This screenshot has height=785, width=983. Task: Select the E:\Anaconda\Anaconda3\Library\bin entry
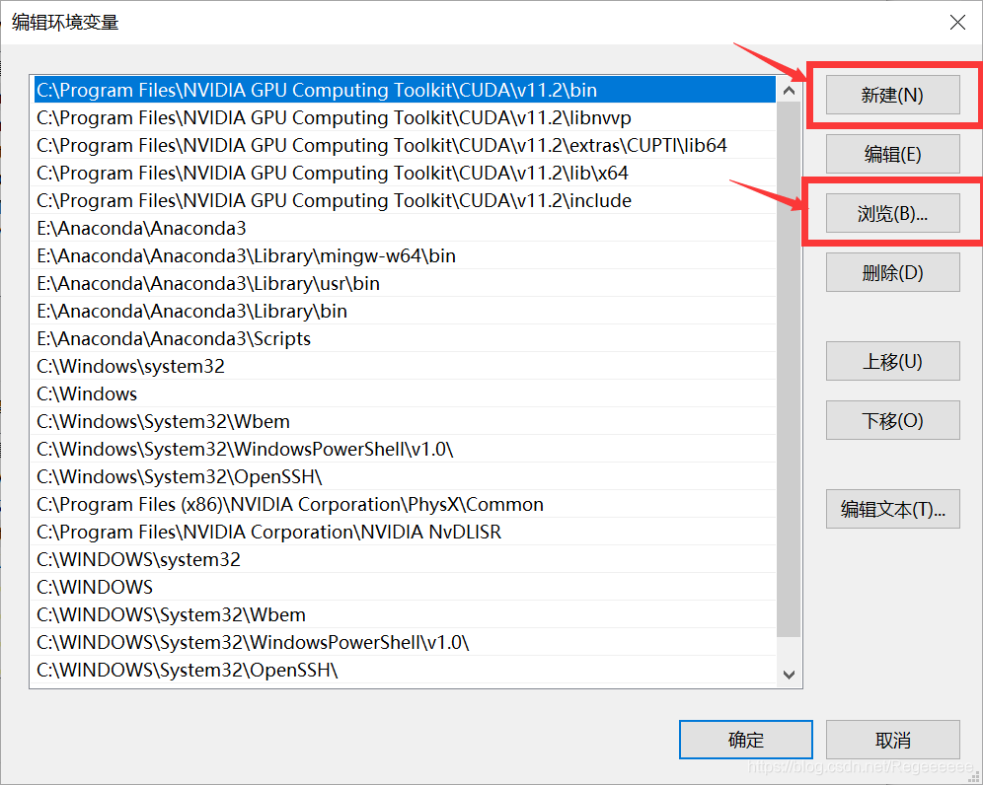(405, 310)
